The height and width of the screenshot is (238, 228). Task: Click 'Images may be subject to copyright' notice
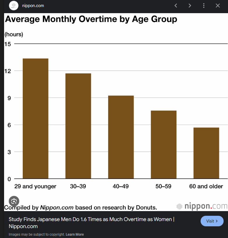click(x=37, y=234)
